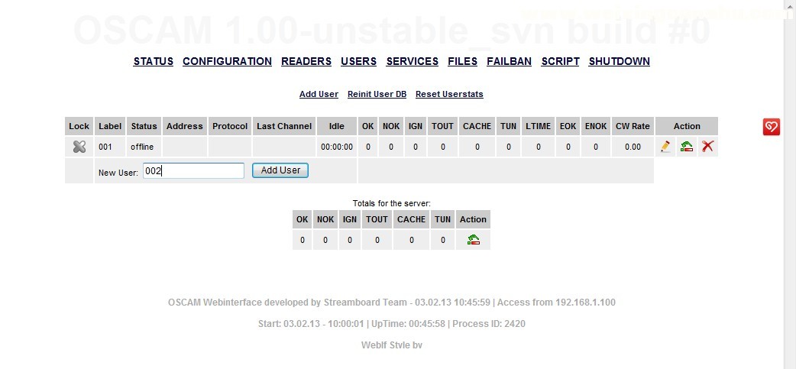Click the Label column header
The width and height of the screenshot is (796, 369).
110,126
